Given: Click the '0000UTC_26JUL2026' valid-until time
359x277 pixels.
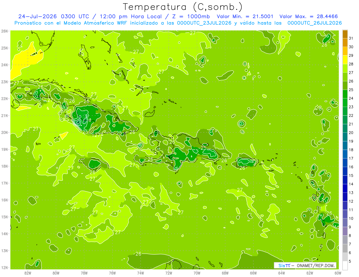Looking at the screenshot, I should 314,23.
